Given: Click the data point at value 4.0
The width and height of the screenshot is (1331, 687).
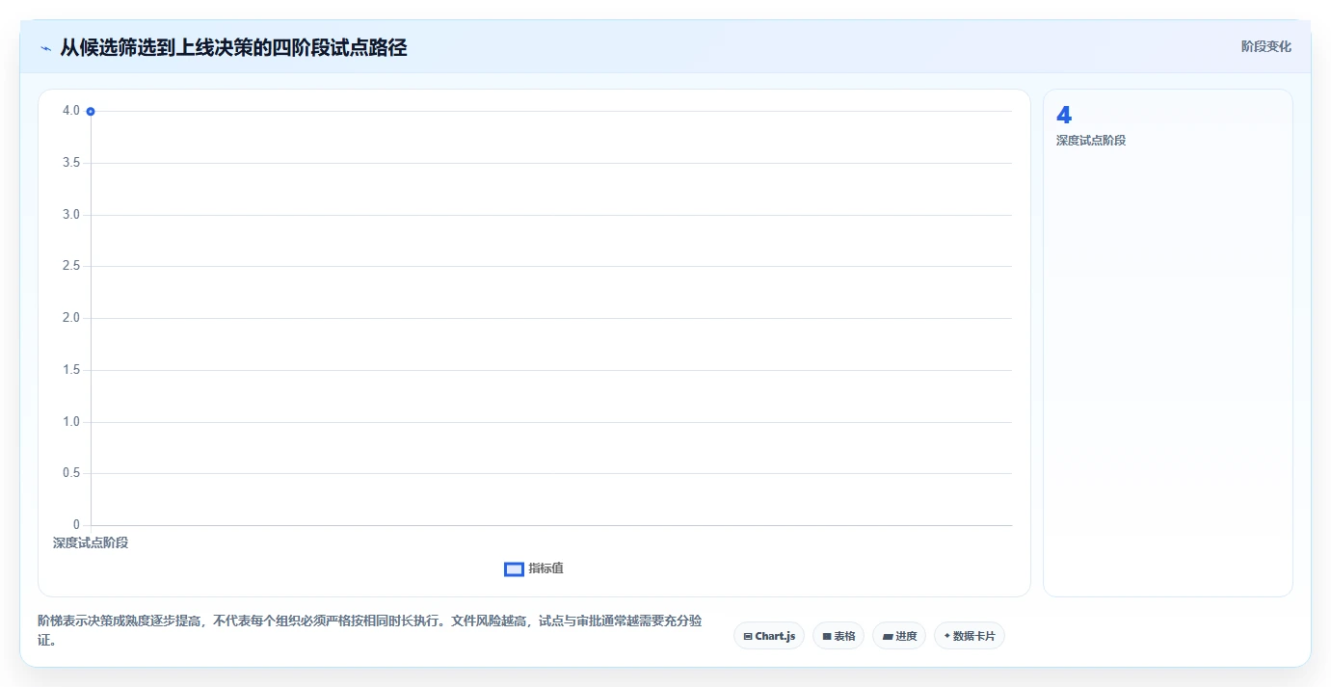Looking at the screenshot, I should [x=91, y=112].
